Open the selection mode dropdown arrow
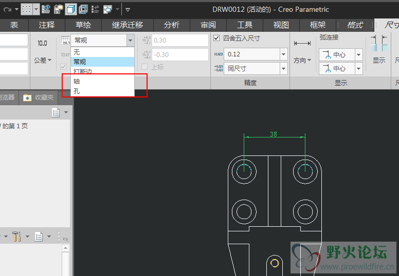399x276 pixels. pos(36,10)
